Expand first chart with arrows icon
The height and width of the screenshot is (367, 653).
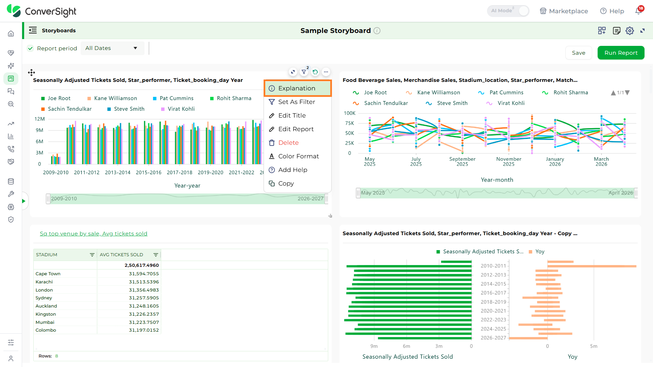click(292, 72)
